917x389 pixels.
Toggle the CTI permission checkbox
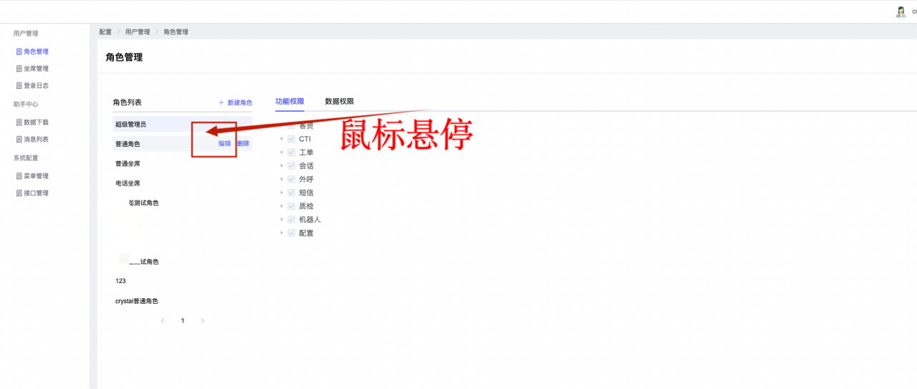click(x=292, y=139)
